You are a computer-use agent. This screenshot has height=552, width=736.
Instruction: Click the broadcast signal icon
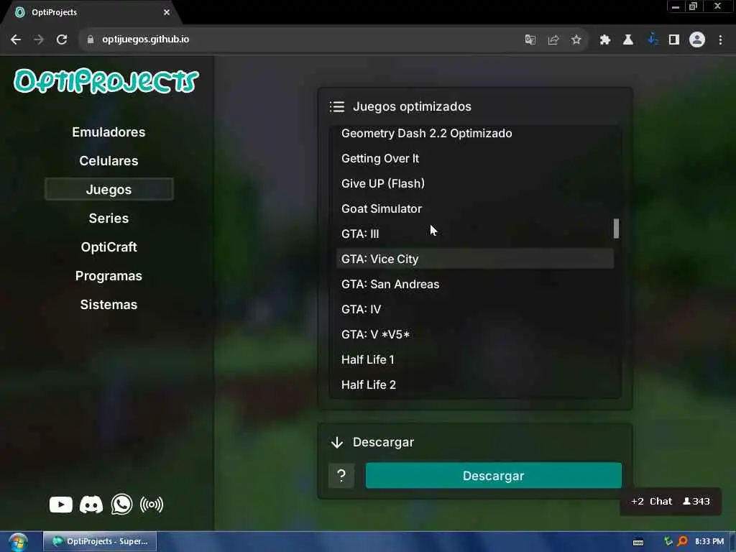(152, 505)
